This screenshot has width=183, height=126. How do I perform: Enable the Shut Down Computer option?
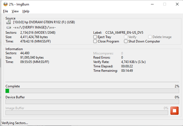click(x=126, y=41)
